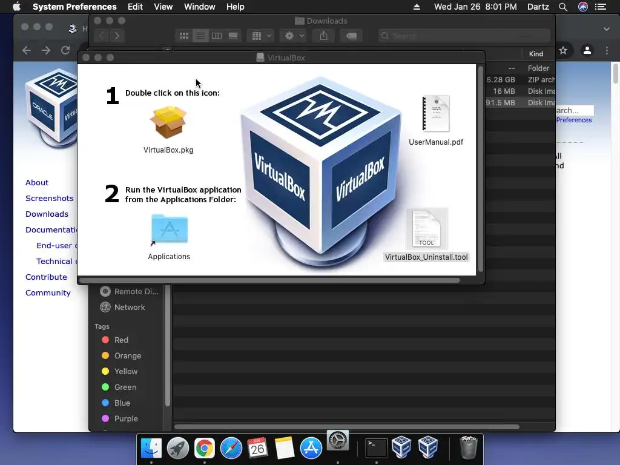Screen dimensions: 620x465
Task: Open the View menu
Action: click(163, 7)
